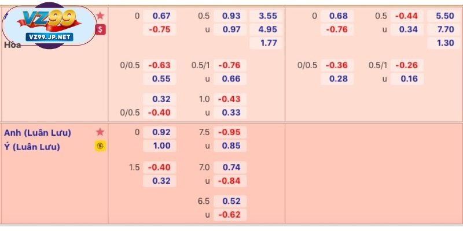Select the 1.00 odds for Ý

(161, 146)
